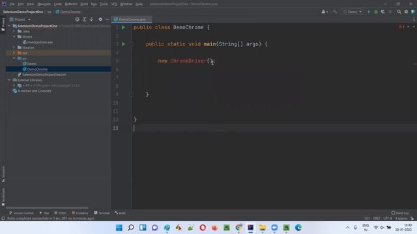Expand the .idea folder node
The width and height of the screenshot is (417, 234).
pyautogui.click(x=14, y=31)
